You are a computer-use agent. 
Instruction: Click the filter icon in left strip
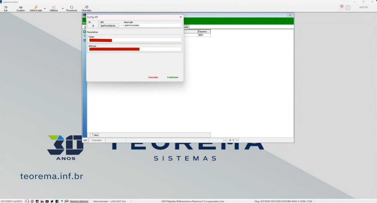coord(85,36)
